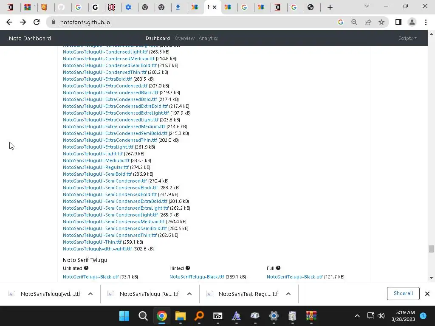435x326 pixels.
Task: Open tab search chevron
Action: point(367,6)
